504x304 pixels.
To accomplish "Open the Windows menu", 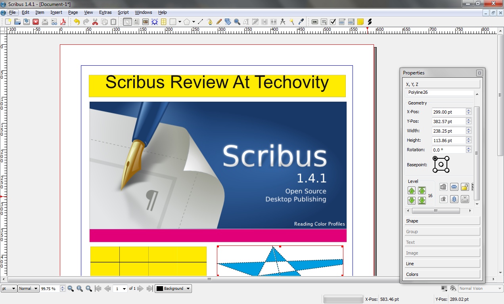I will pyautogui.click(x=144, y=12).
